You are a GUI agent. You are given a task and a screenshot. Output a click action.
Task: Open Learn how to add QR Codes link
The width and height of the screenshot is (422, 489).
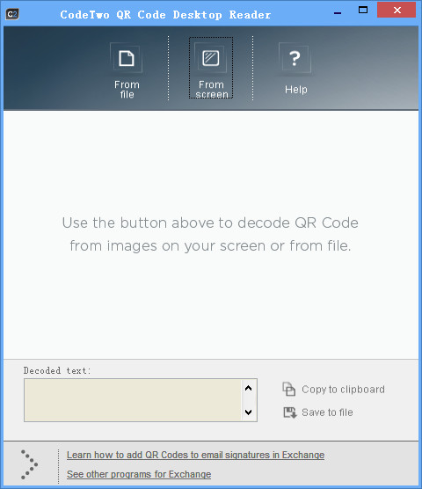coord(195,455)
